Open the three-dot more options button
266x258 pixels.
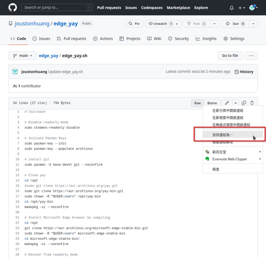[x=251, y=55]
